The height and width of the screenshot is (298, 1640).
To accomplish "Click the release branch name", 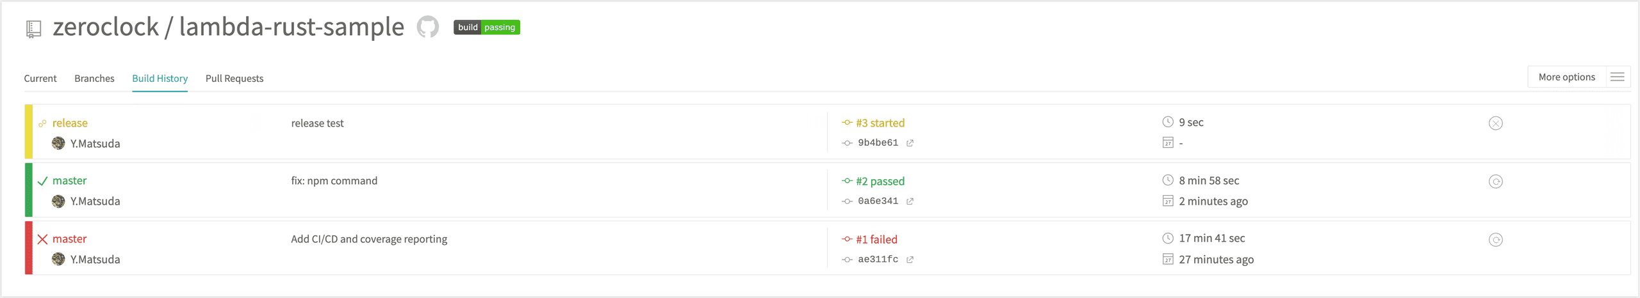I will pyautogui.click(x=70, y=123).
